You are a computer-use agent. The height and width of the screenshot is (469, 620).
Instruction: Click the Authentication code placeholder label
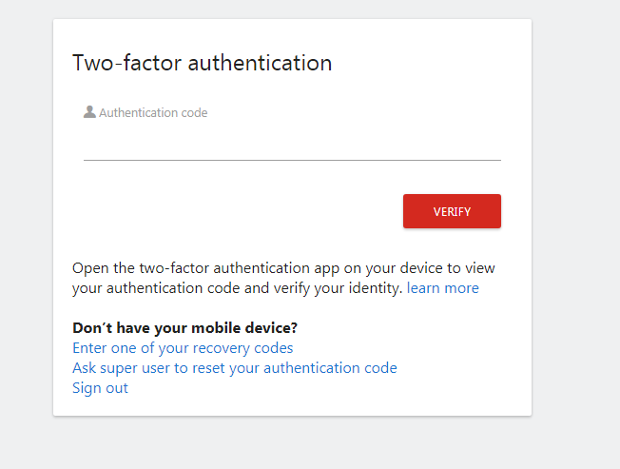pos(153,112)
